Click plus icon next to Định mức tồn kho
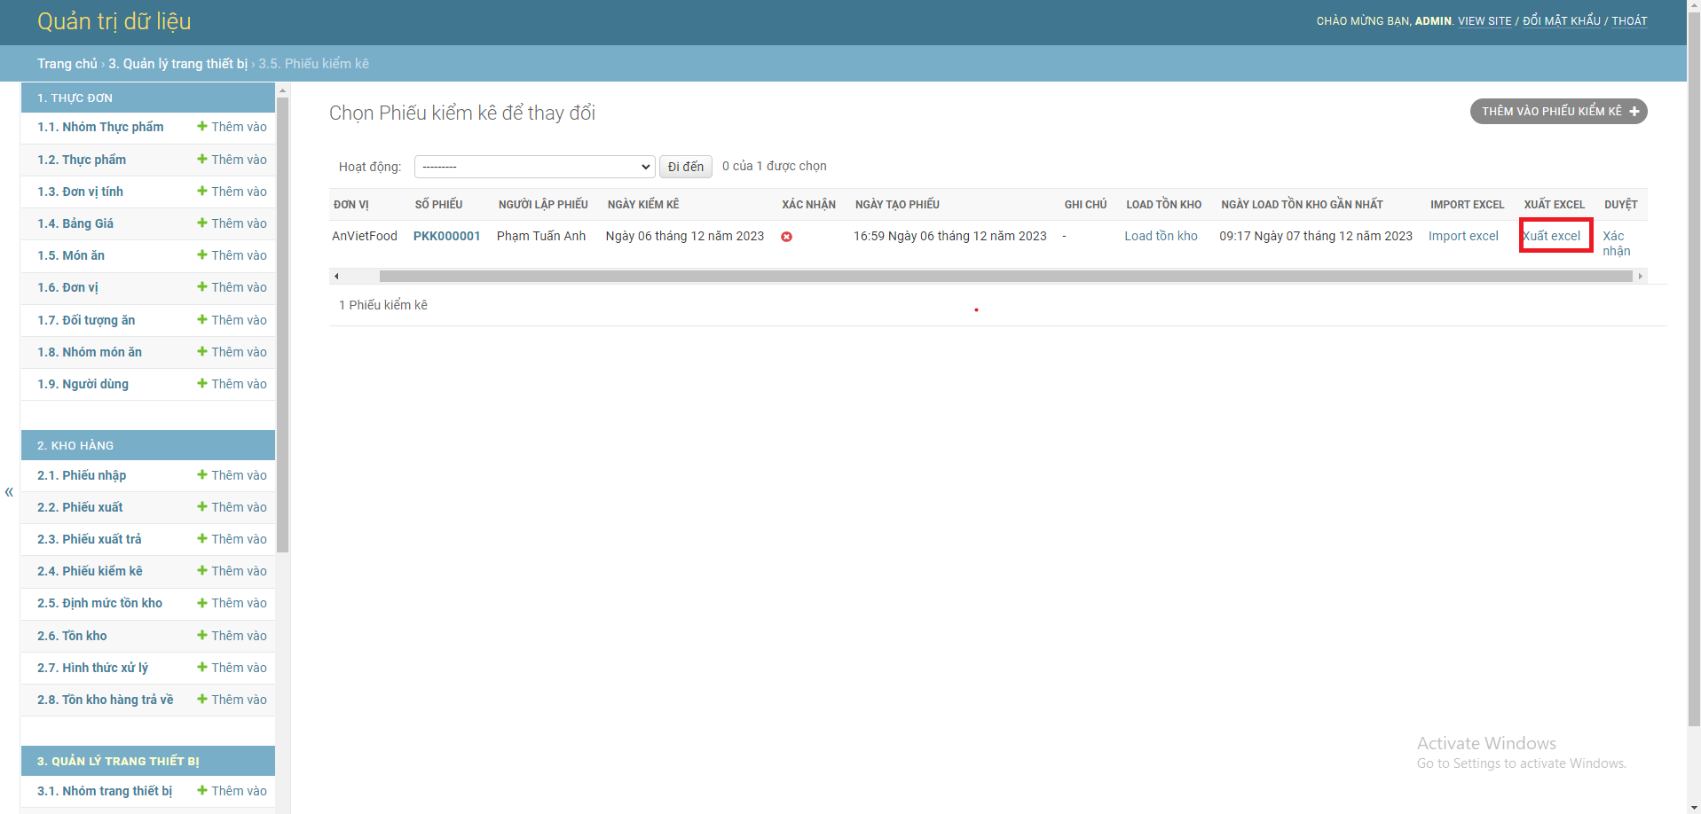The image size is (1701, 814). 202,603
